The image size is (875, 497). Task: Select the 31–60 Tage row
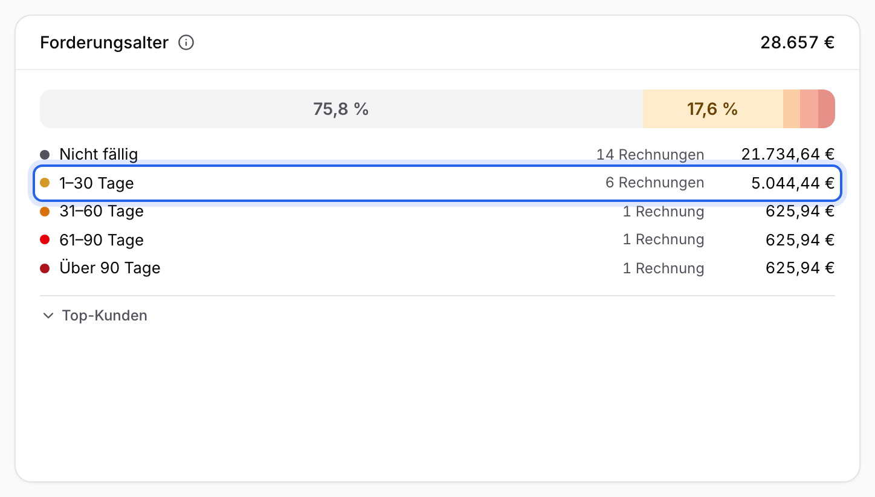click(x=437, y=212)
